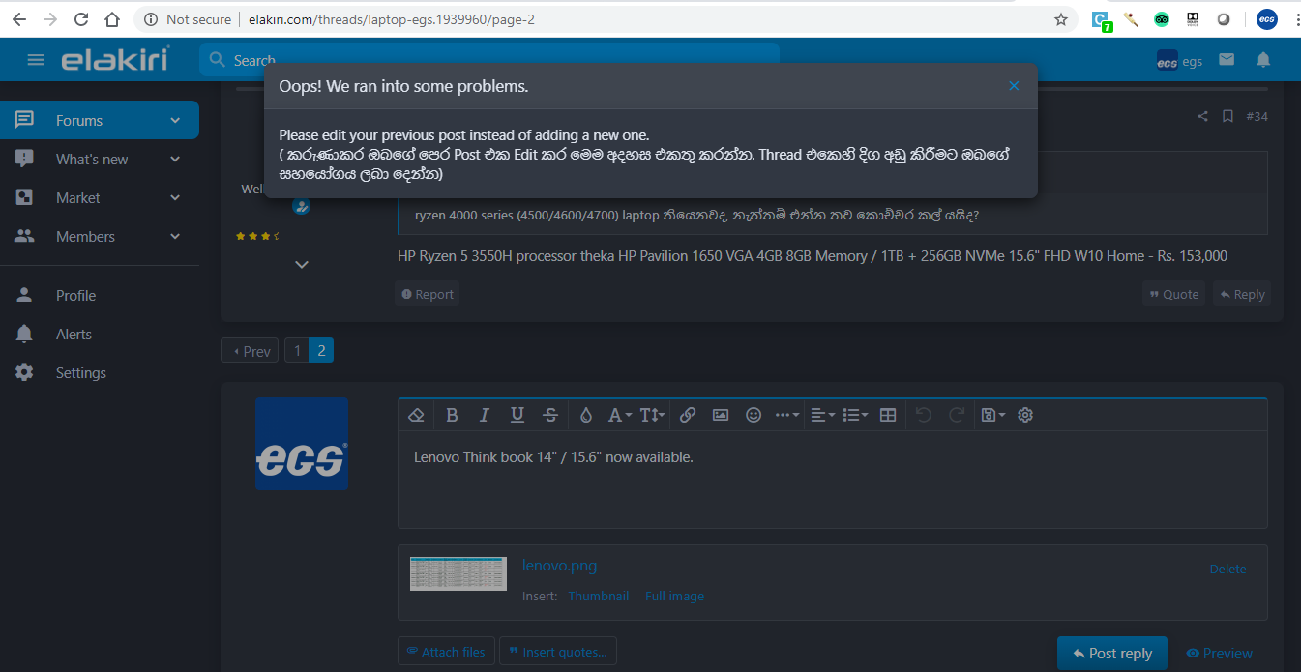The image size is (1301, 672).
Task: Click inside the reply text area
Action: [x=833, y=480]
